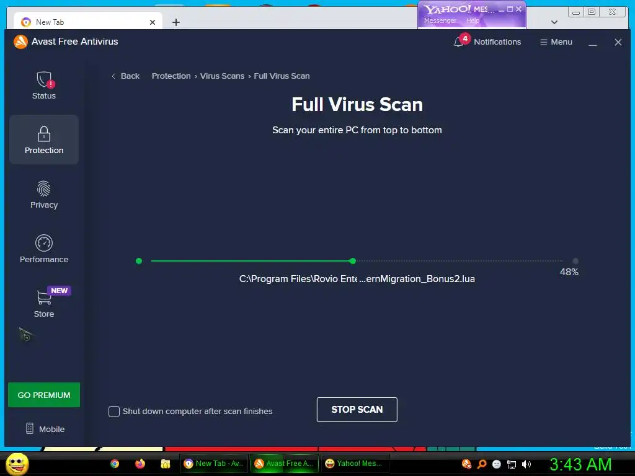Image resolution: width=635 pixels, height=476 pixels.
Task: Click the Full Virus Scan heading
Action: tap(357, 104)
